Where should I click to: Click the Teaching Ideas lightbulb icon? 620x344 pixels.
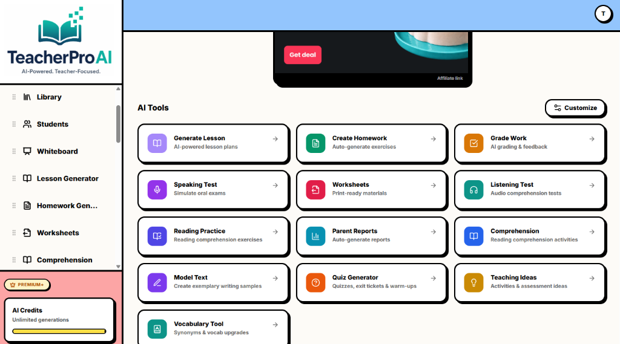pos(473,282)
